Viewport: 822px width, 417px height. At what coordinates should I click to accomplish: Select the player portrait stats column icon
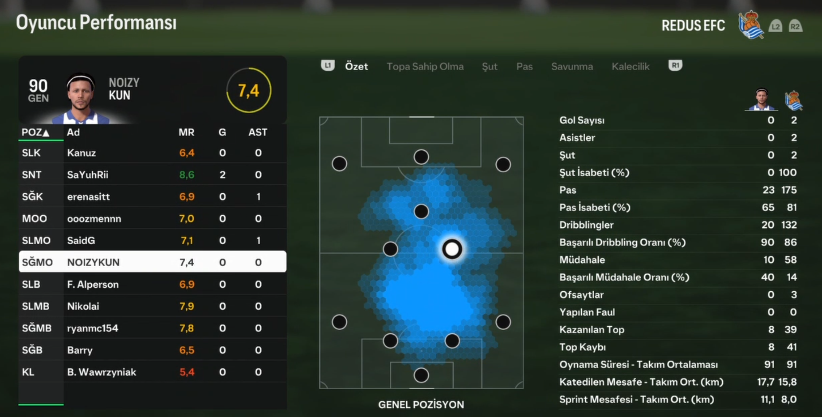coord(761,99)
